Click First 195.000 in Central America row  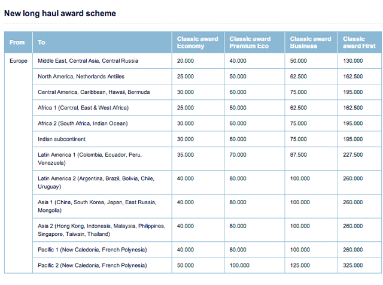(353, 92)
